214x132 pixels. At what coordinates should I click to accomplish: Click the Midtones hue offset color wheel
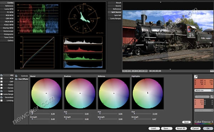(114, 93)
